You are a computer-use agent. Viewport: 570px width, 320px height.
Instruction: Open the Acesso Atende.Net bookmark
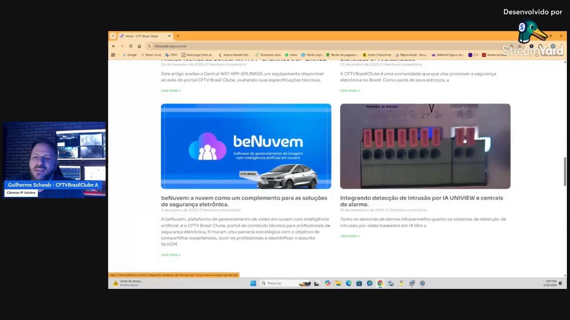(x=234, y=55)
